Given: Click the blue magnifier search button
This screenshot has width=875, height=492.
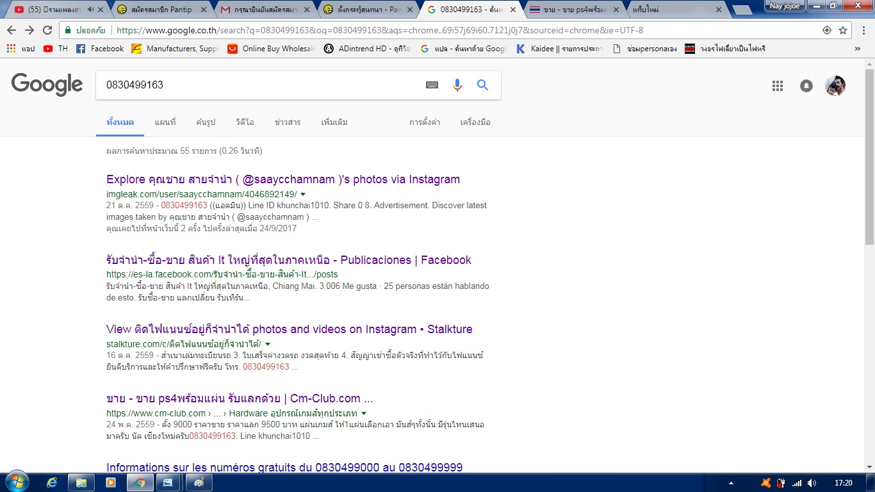Looking at the screenshot, I should 483,85.
